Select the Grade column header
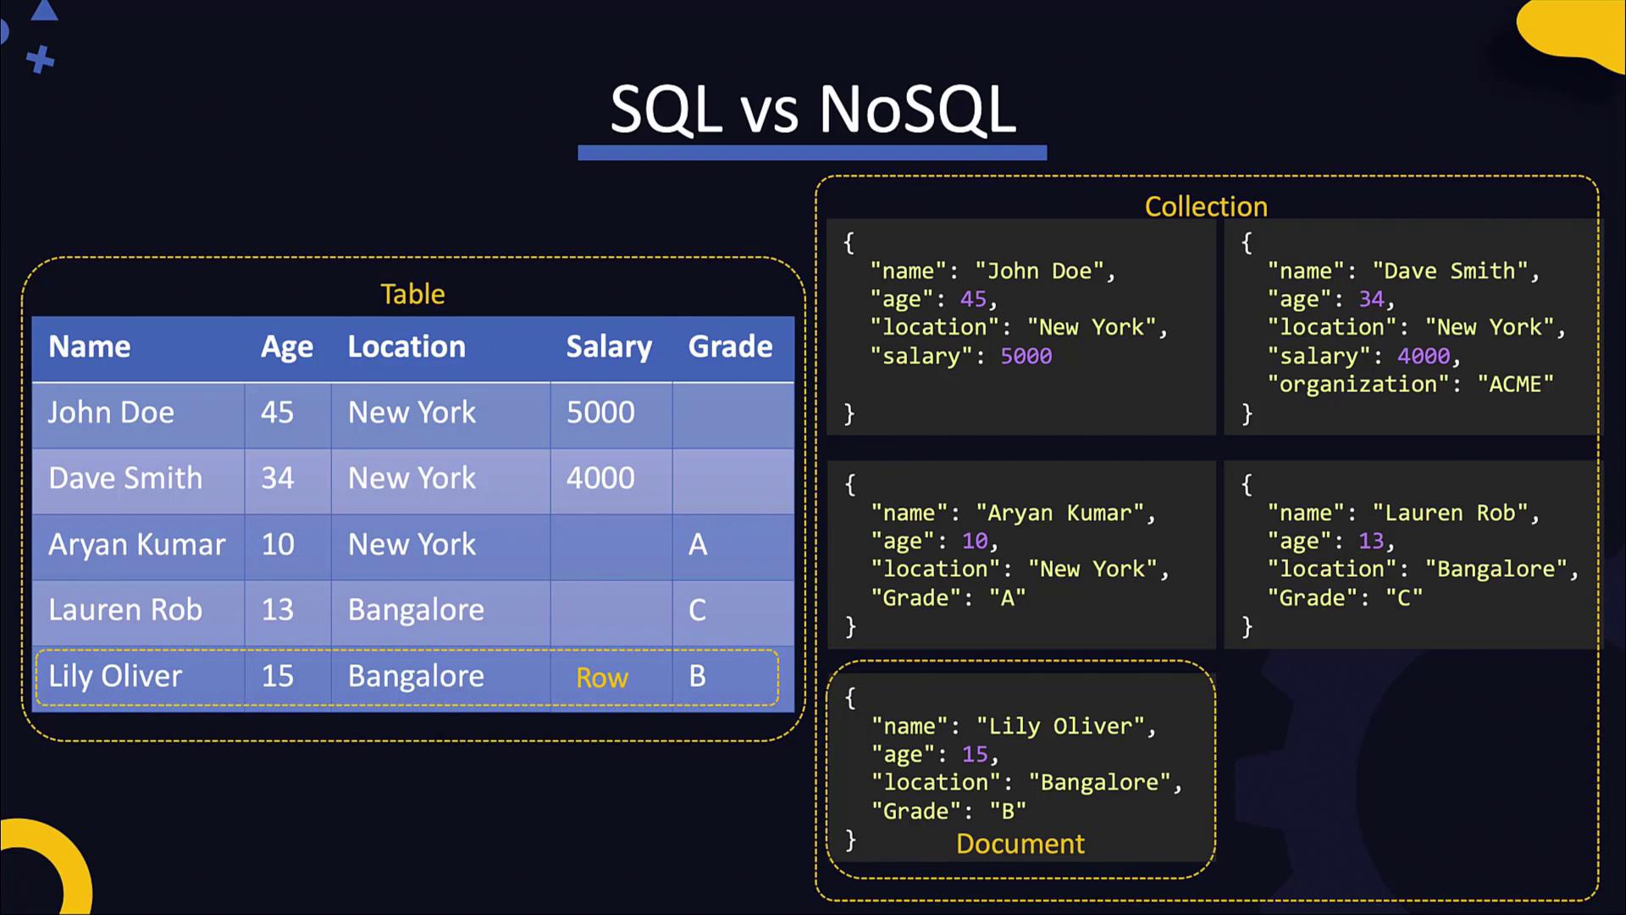The width and height of the screenshot is (1626, 915). 730,347
